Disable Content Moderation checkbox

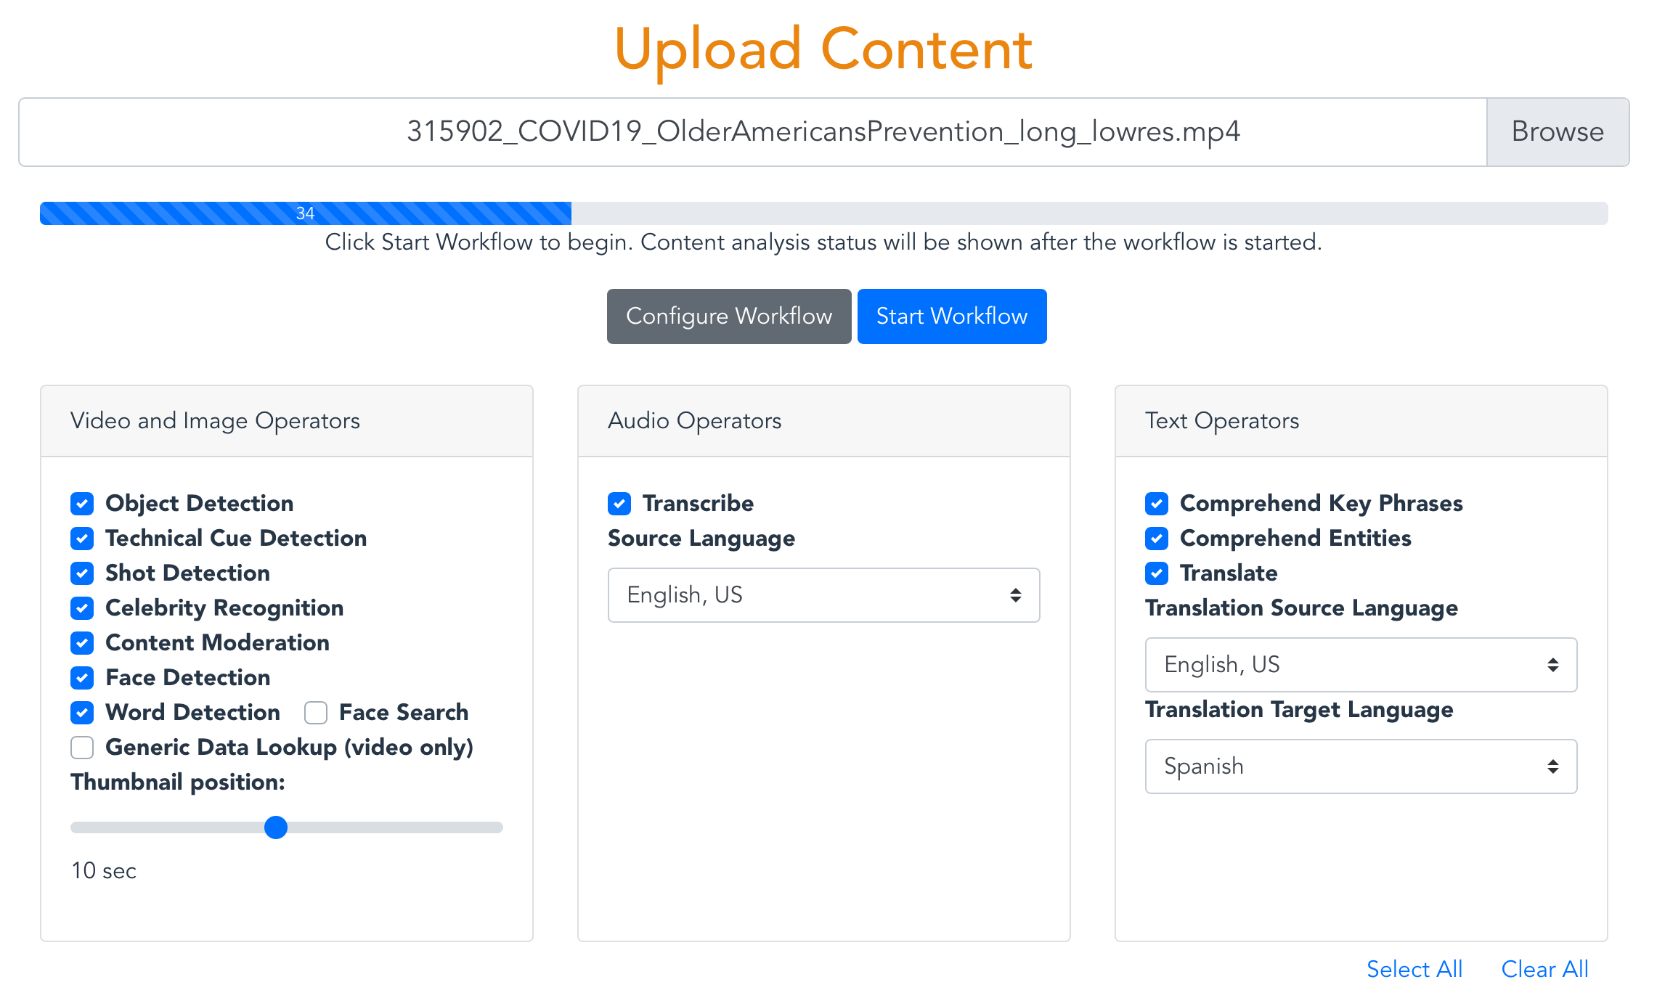(x=82, y=642)
